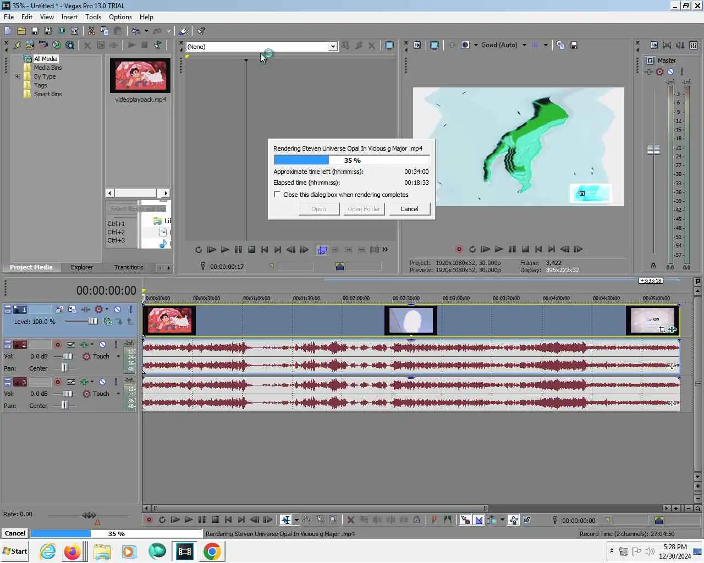Toggle Invert Phase on audio track 2

pyautogui.click(x=71, y=345)
